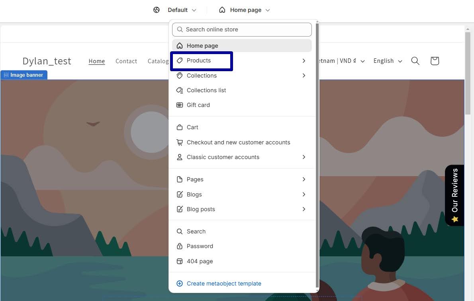
Task: Click the plus icon beside Create metaobject template
Action: point(180,284)
